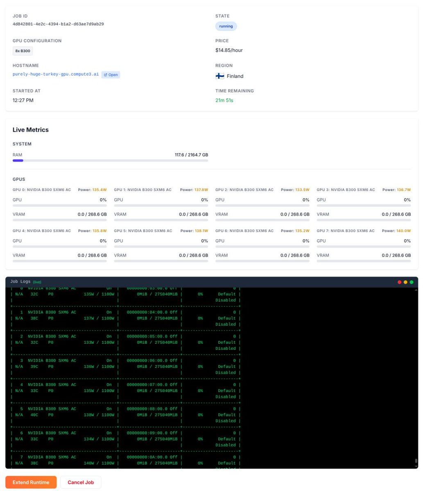Click GPU 6 power reading 135.2W
This screenshot has height=491, width=423.
coord(302,231)
